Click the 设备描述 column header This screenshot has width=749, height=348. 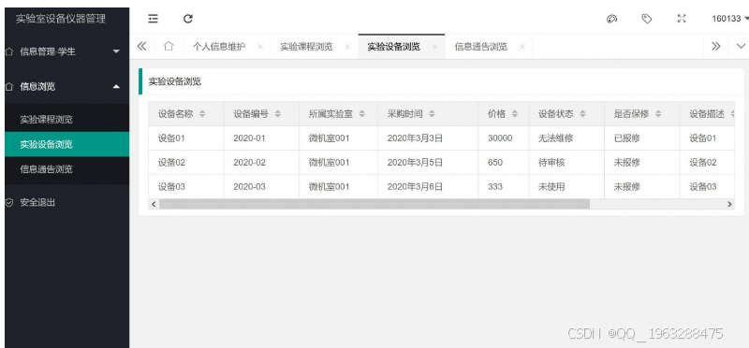707,114
